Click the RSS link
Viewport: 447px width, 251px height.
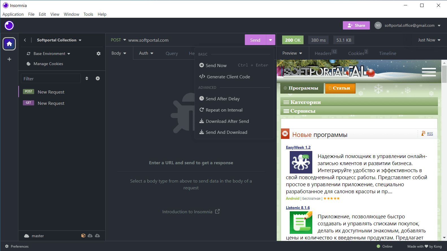(x=430, y=134)
